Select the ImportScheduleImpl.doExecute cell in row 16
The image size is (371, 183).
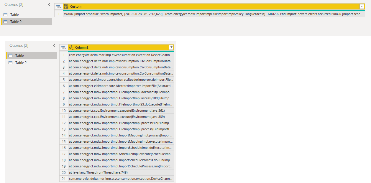121,148
